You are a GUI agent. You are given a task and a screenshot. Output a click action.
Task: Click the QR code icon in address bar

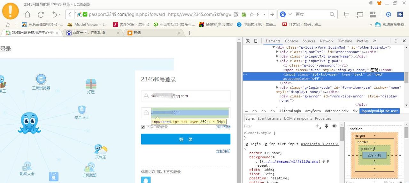point(236,14)
